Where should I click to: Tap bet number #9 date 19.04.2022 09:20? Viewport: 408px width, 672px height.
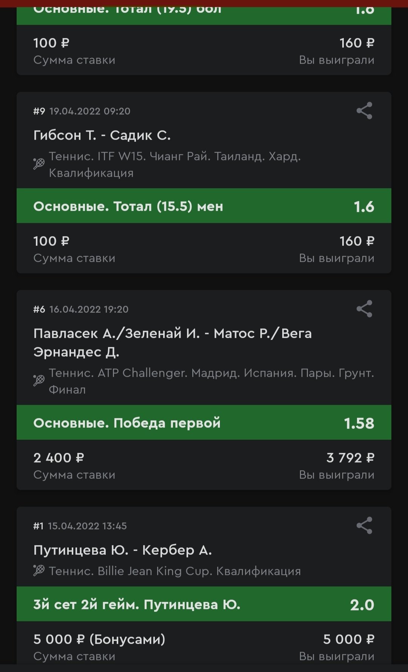click(x=82, y=111)
